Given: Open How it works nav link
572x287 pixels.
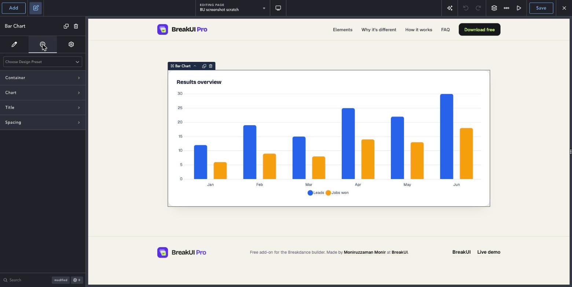Looking at the screenshot, I should pyautogui.click(x=419, y=30).
